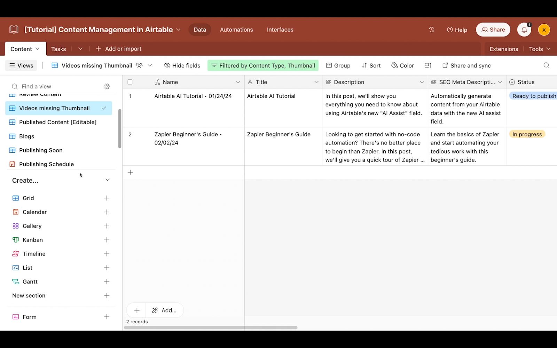Open the Tasks table tab
This screenshot has width=557, height=348.
coord(58,49)
